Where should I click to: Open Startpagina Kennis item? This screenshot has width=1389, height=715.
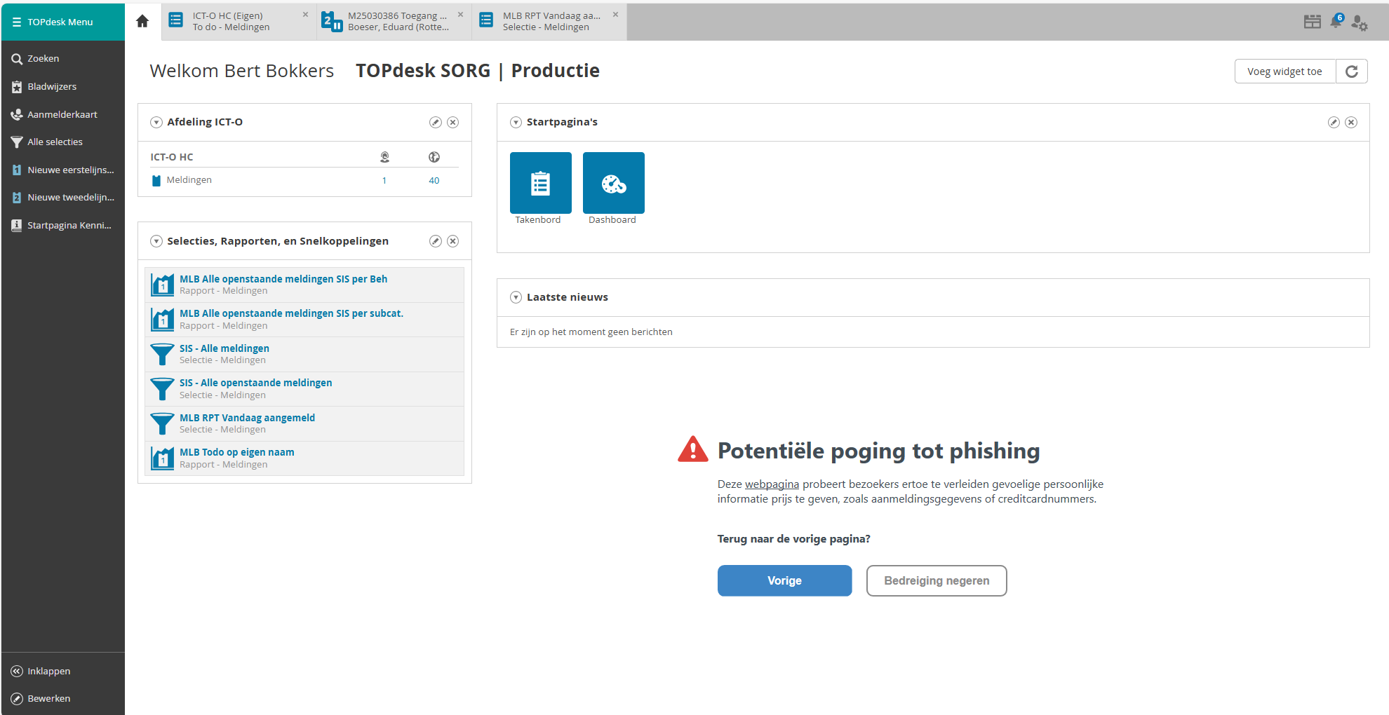(63, 226)
